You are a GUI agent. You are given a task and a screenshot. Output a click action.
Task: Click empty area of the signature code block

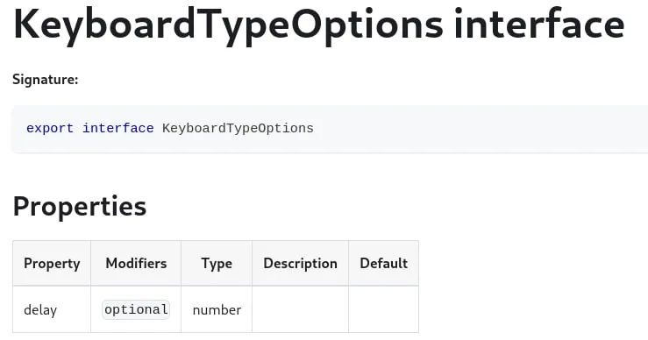(x=475, y=129)
